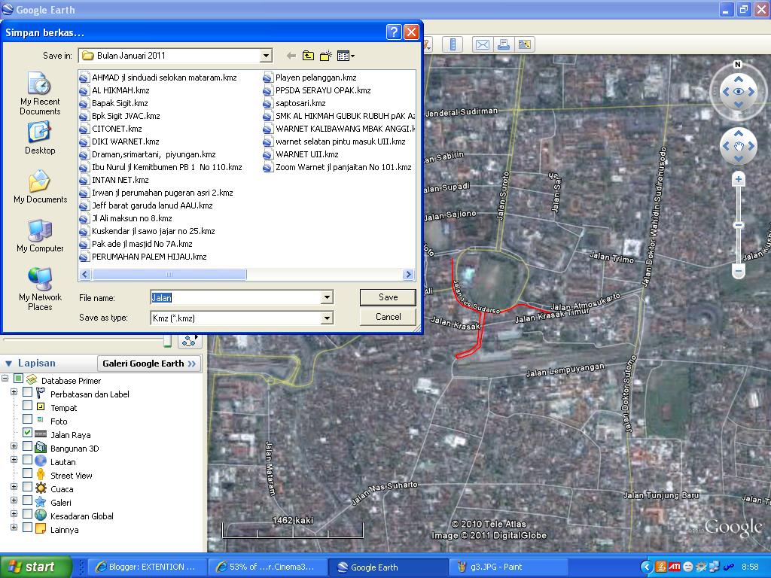Click the opacity slider thumb above Lapisan
The height and width of the screenshot is (578, 771).
click(168, 341)
